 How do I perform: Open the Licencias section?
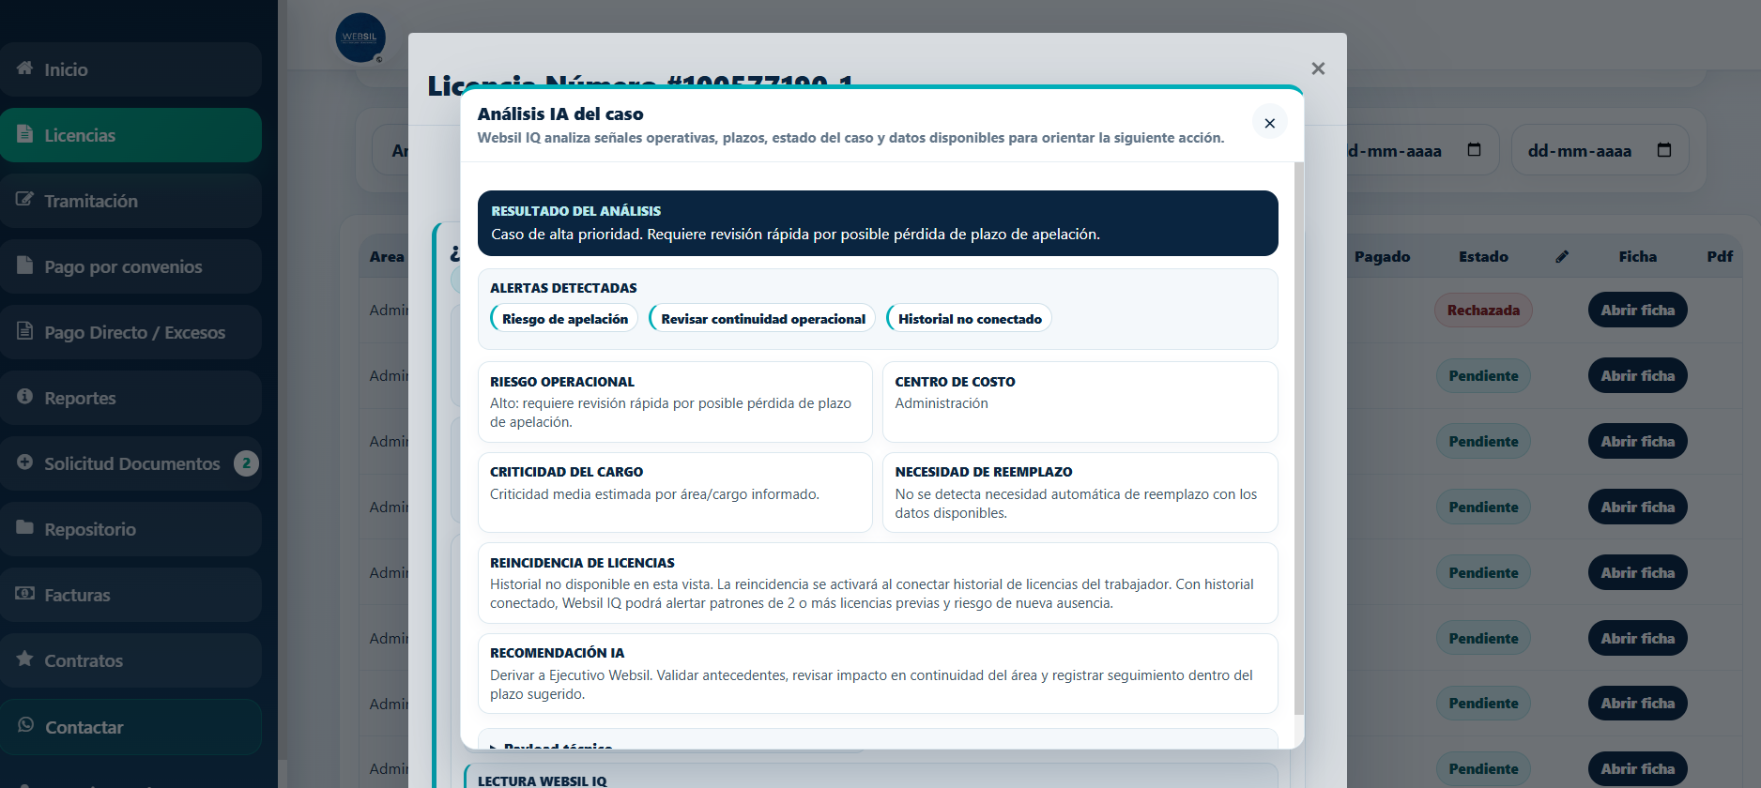pyautogui.click(x=130, y=135)
